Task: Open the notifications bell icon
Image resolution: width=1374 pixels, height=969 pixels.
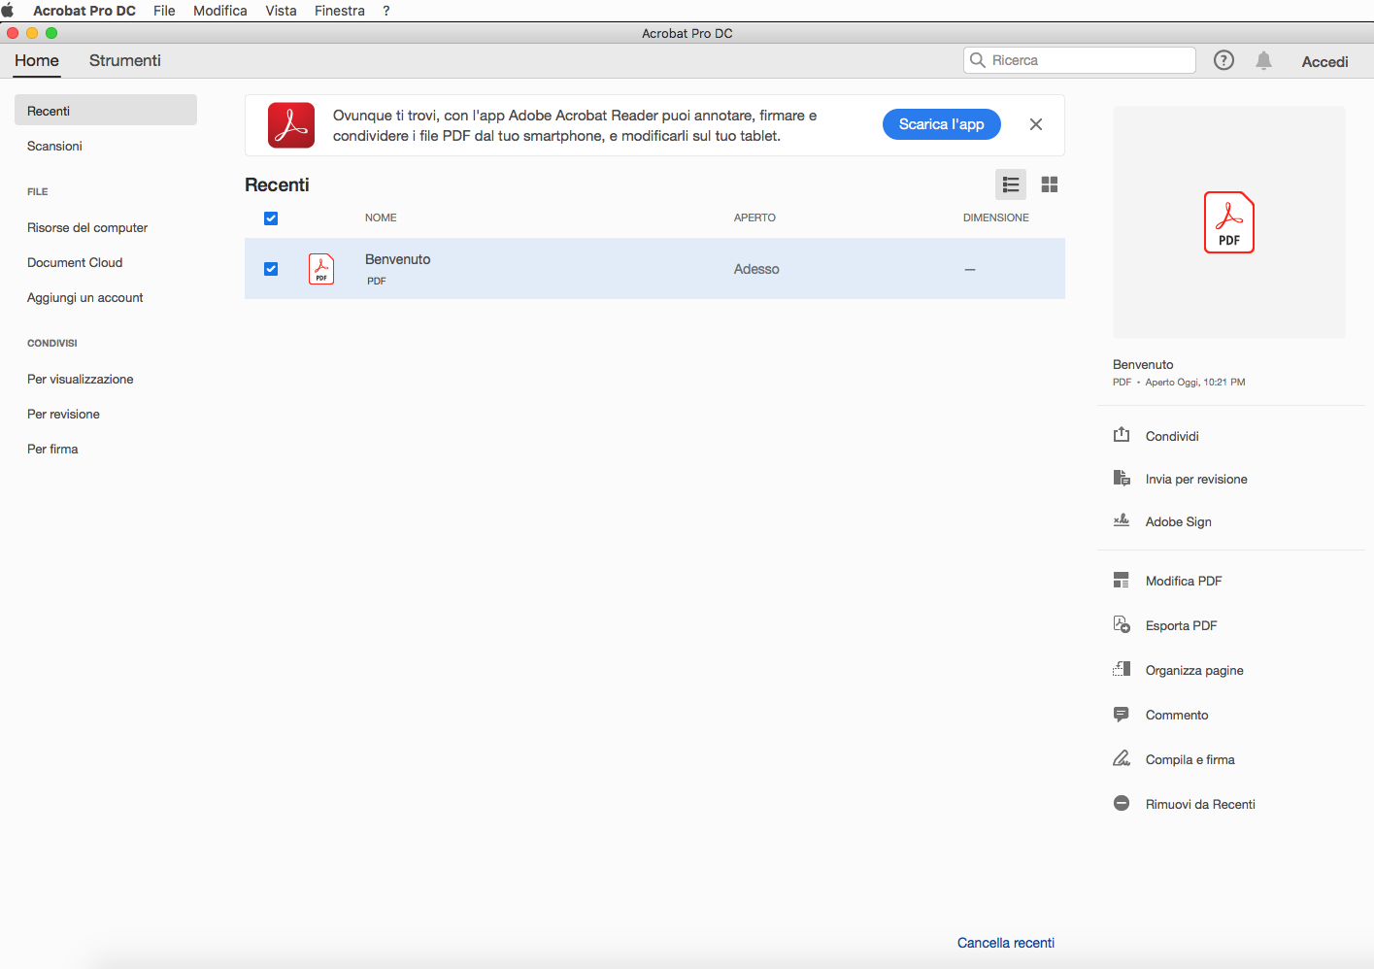Action: [x=1263, y=60]
